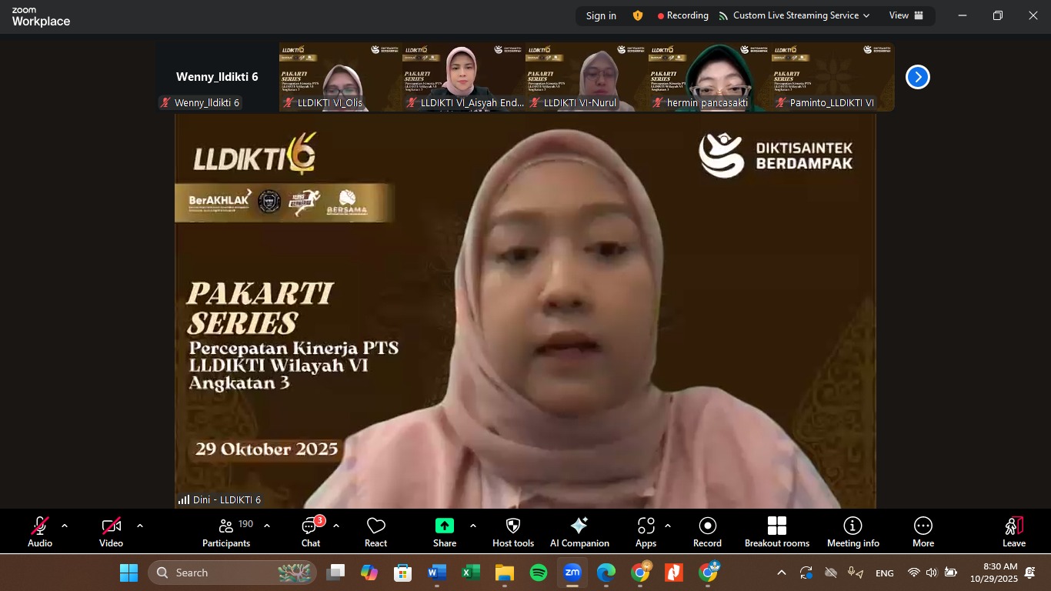
Task: Open Host tools shield icon
Action: pyautogui.click(x=513, y=532)
